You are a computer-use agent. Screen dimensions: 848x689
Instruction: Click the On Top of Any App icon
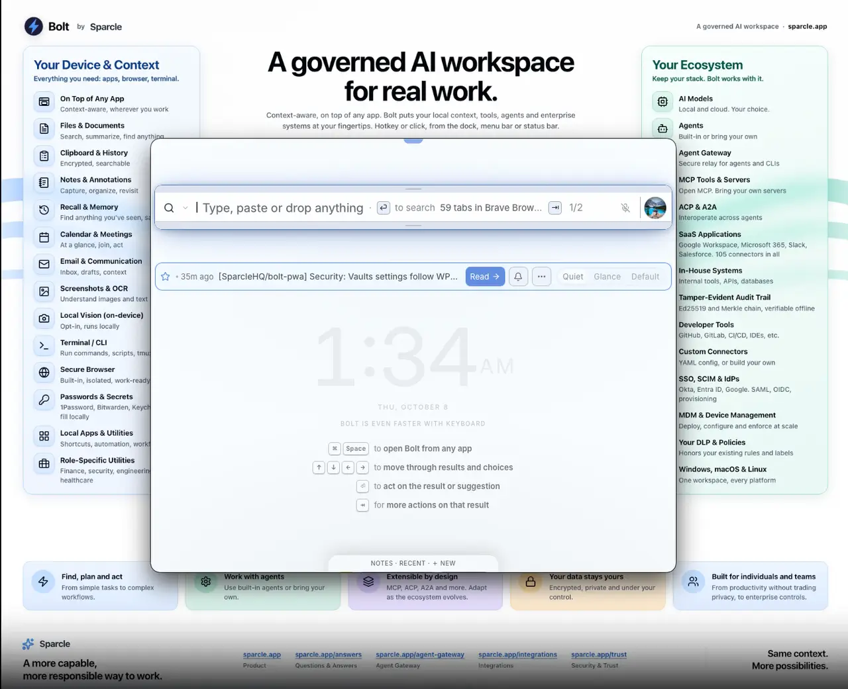click(x=44, y=102)
